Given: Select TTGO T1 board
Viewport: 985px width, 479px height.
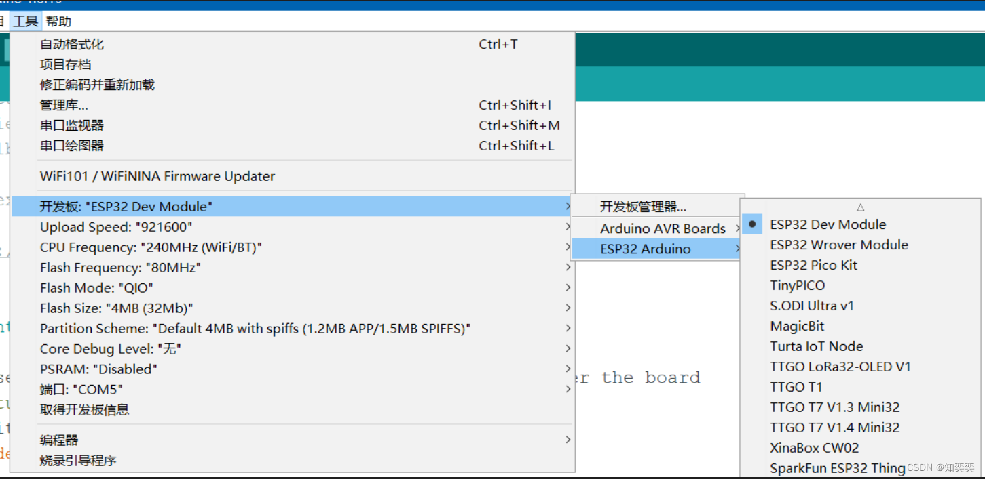Looking at the screenshot, I should 860,387.
